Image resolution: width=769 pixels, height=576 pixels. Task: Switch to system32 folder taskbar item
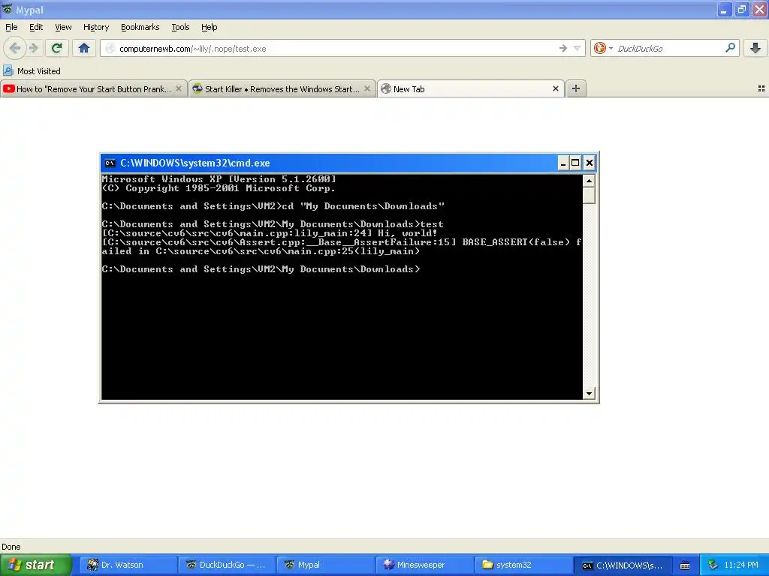point(523,565)
